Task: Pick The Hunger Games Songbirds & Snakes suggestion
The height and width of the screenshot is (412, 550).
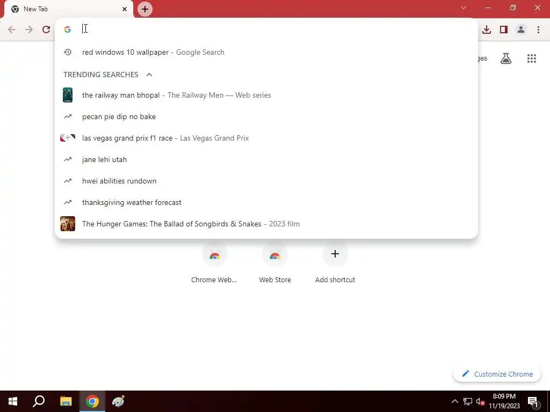Action: pyautogui.click(x=266, y=224)
